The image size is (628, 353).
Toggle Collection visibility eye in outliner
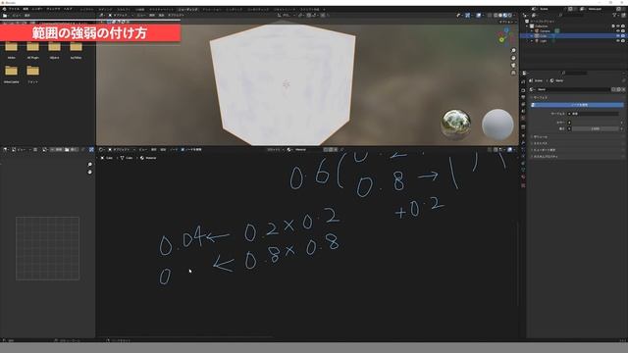pyautogui.click(x=618, y=26)
